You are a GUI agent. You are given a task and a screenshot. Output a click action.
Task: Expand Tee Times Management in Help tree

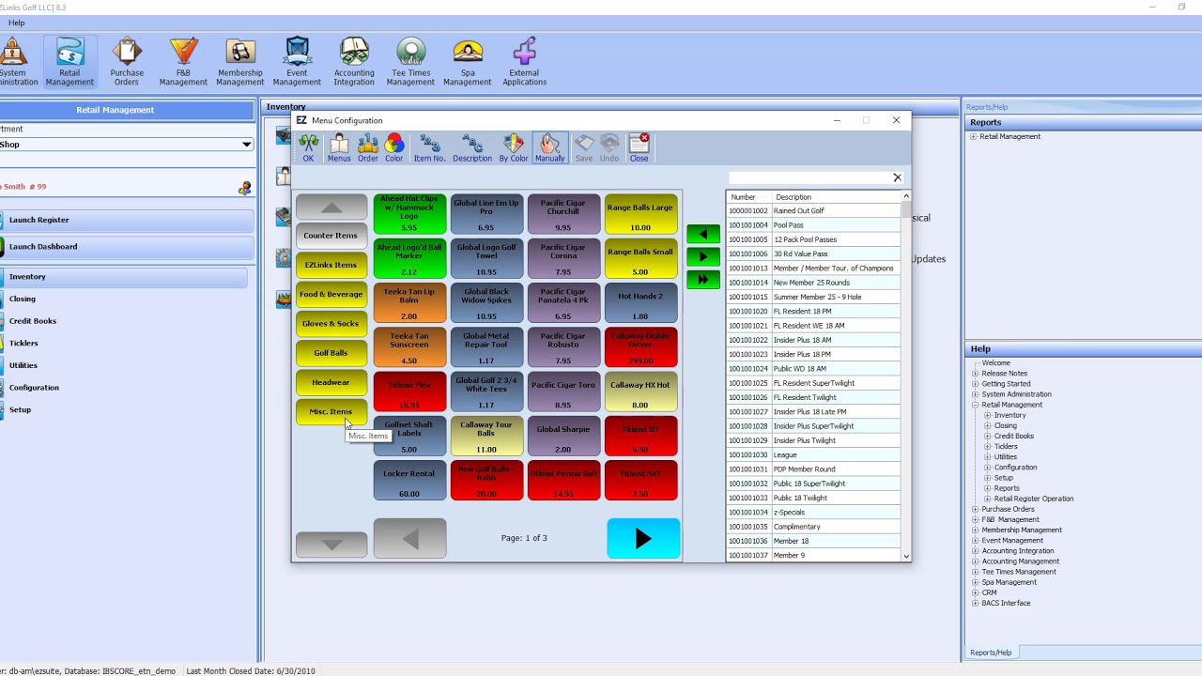point(975,572)
